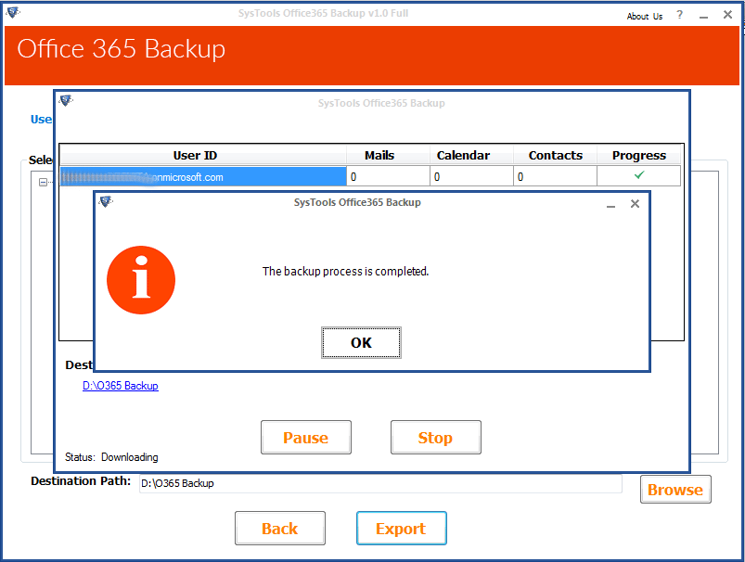Open help question mark in main window
This screenshot has height=562, width=745.
(680, 15)
